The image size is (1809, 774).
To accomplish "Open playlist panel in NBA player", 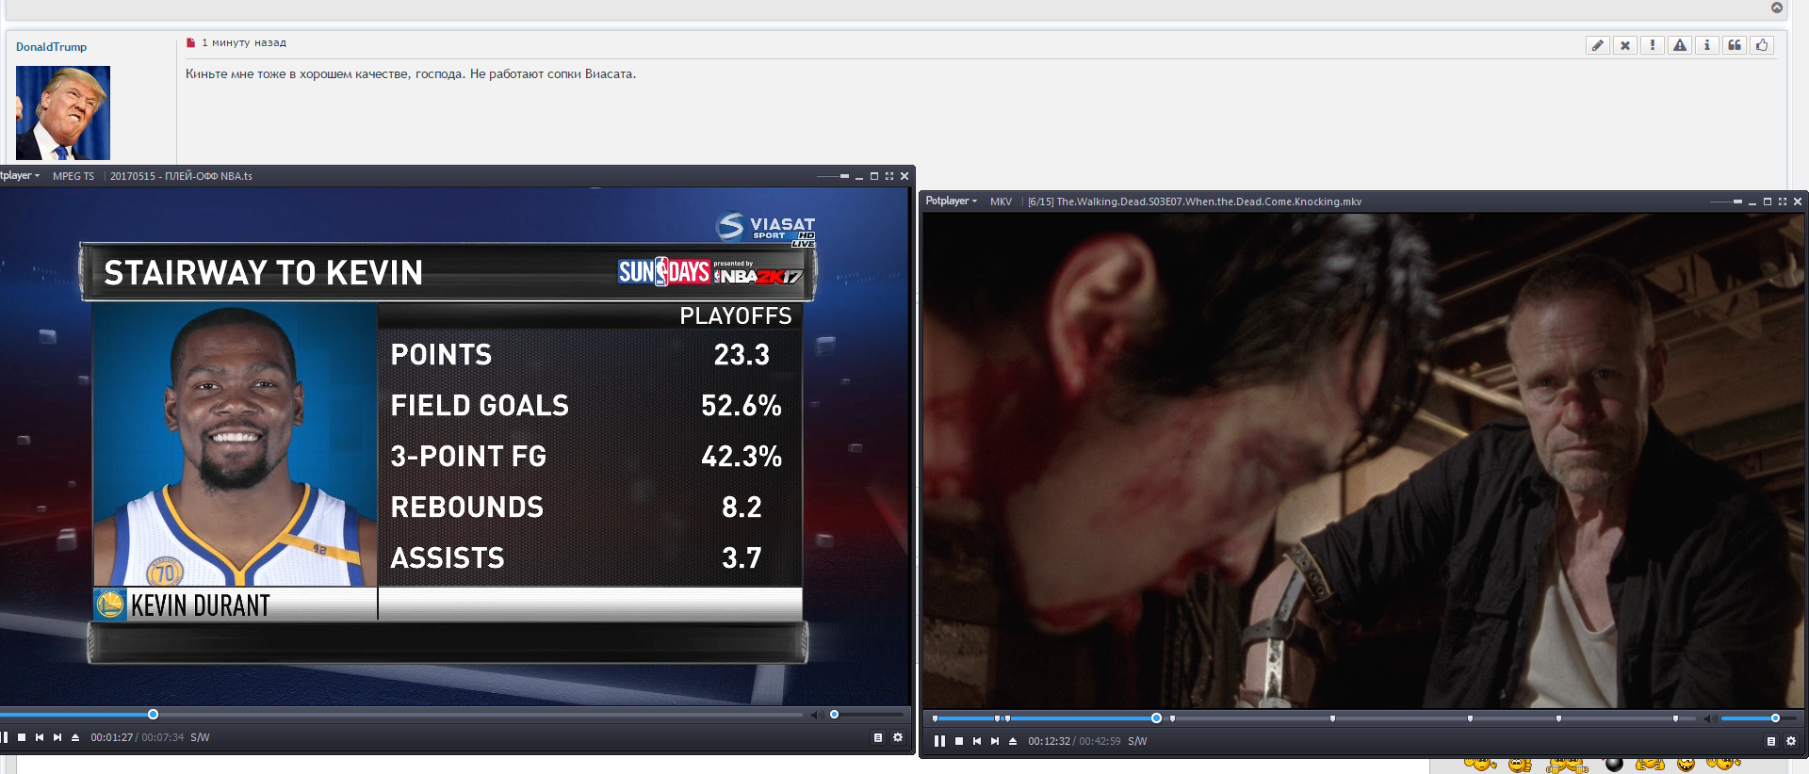I will click(878, 737).
